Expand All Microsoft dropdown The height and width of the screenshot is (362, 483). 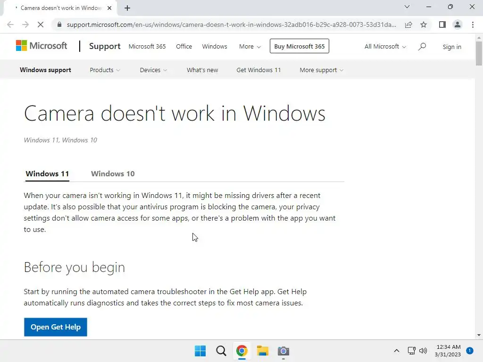pyautogui.click(x=385, y=47)
